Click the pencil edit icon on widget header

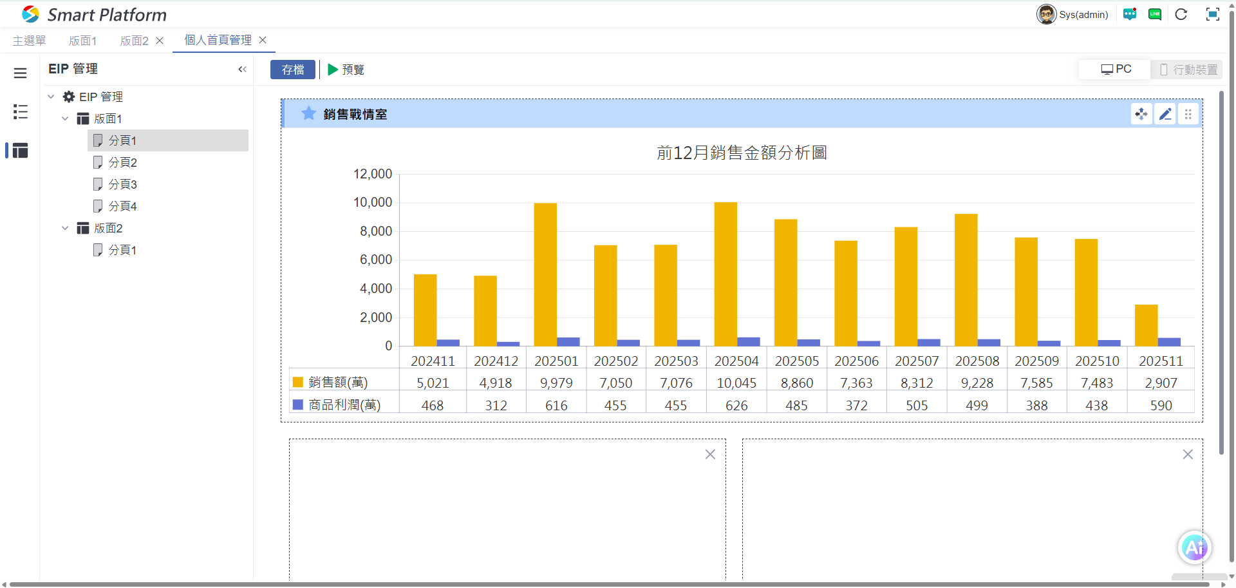[1165, 114]
